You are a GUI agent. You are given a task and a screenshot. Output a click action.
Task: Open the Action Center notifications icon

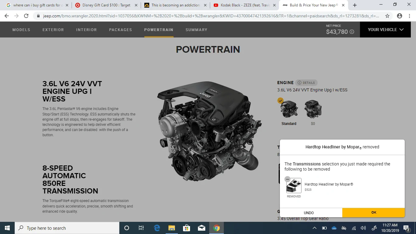point(406,228)
